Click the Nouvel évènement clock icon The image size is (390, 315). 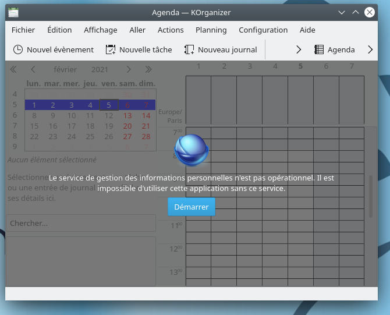18,49
